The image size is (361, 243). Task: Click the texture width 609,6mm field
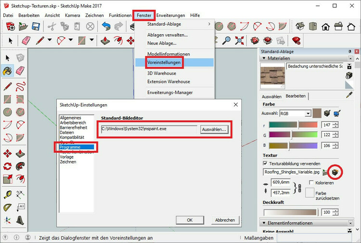pos(281,182)
